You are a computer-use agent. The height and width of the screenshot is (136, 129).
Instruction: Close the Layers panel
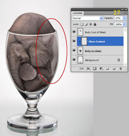126,10
